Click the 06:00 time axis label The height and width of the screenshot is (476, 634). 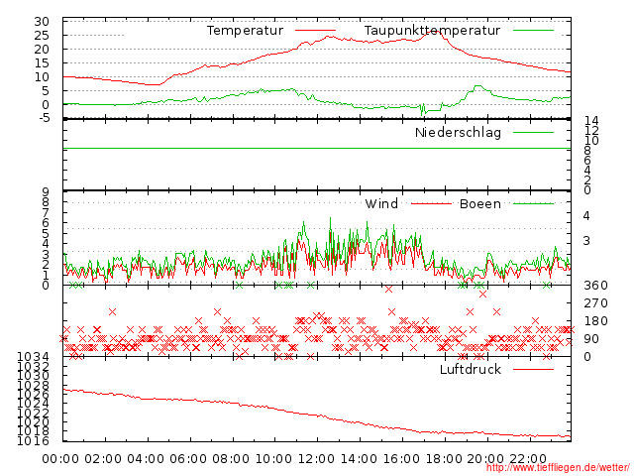(x=188, y=459)
